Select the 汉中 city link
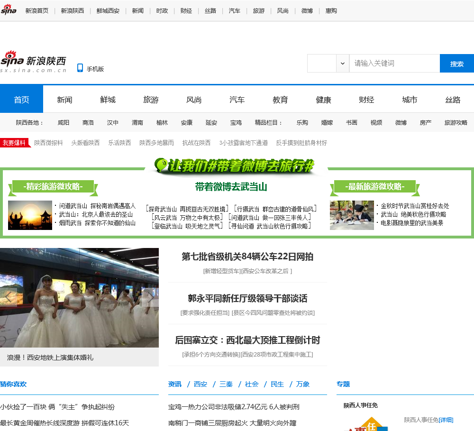Viewport: 474px width, 431px height. point(113,122)
